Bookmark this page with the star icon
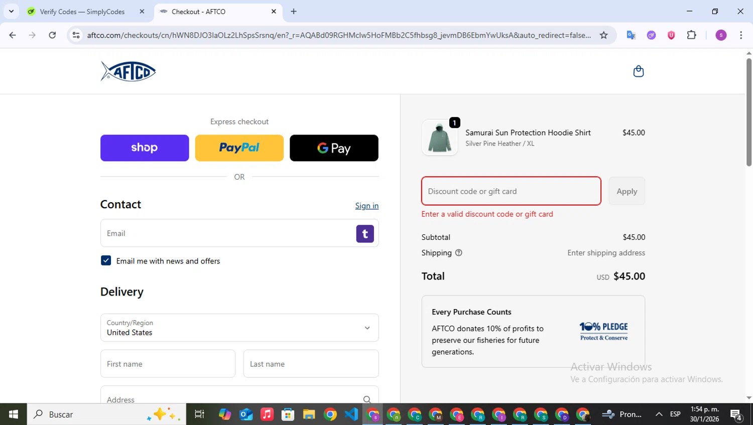 click(604, 35)
